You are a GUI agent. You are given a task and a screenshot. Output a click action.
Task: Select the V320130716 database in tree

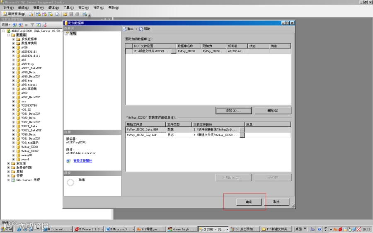coord(29,105)
